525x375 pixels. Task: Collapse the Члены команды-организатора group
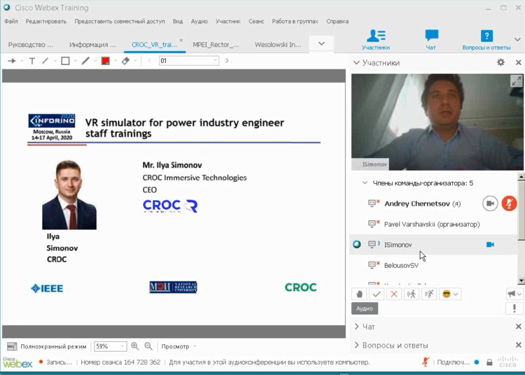(x=365, y=183)
